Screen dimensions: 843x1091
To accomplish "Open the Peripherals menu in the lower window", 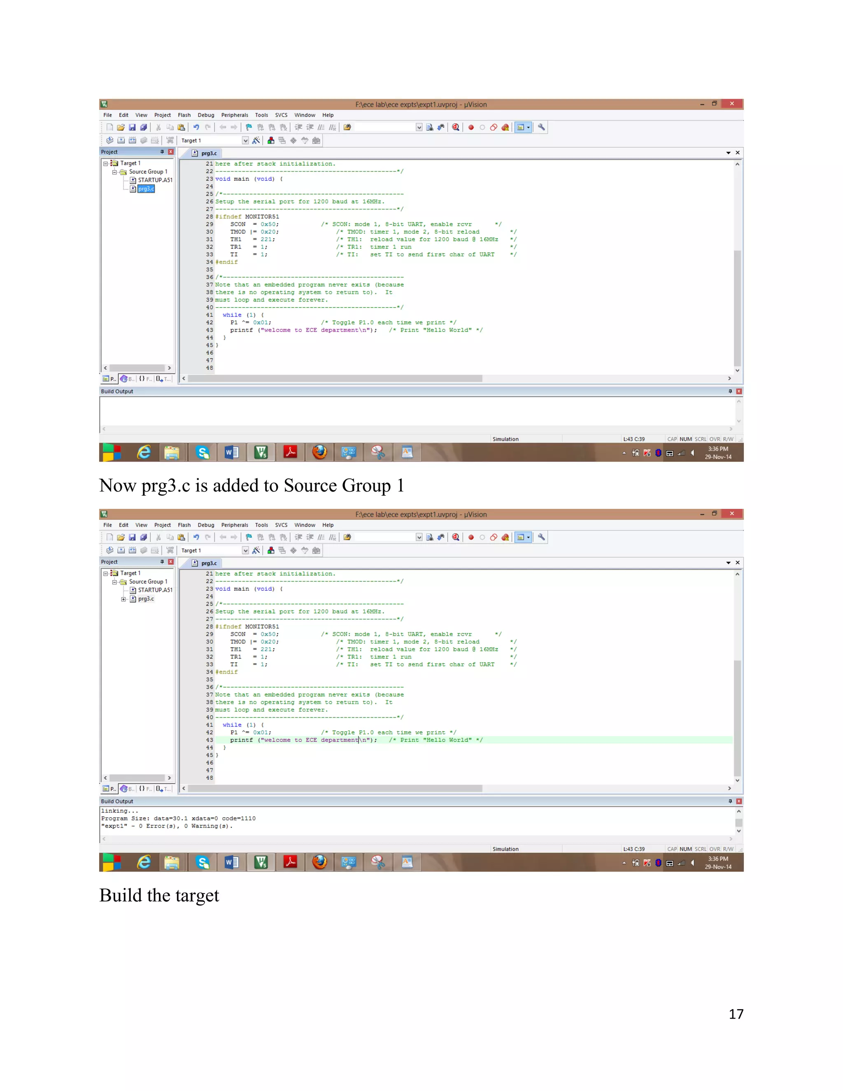I will coord(234,525).
